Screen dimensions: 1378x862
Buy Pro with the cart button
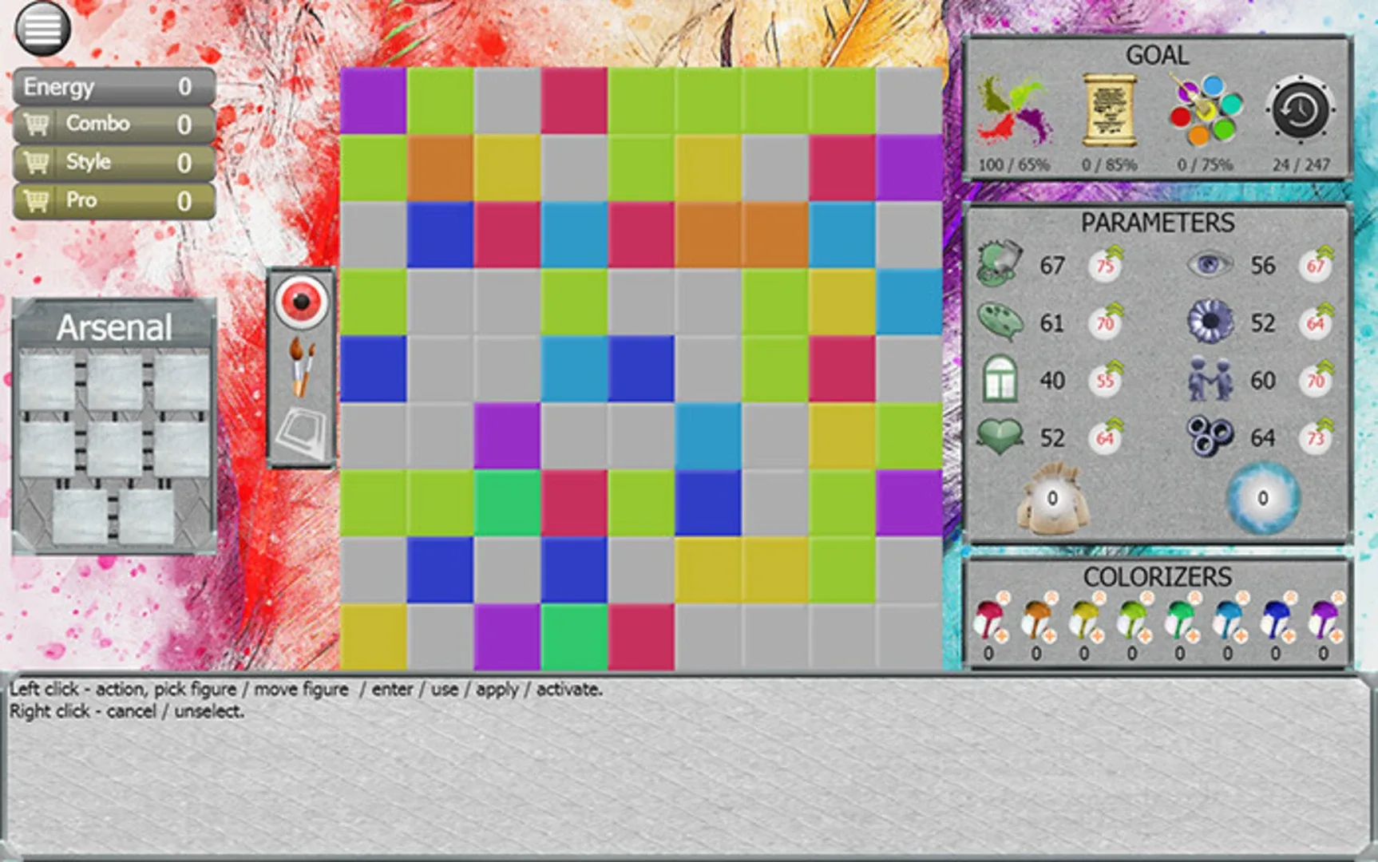(x=37, y=200)
